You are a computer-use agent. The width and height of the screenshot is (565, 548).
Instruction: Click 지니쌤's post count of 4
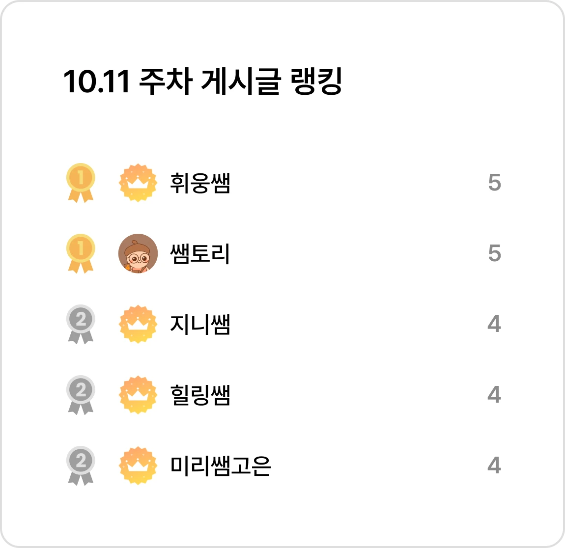point(494,324)
